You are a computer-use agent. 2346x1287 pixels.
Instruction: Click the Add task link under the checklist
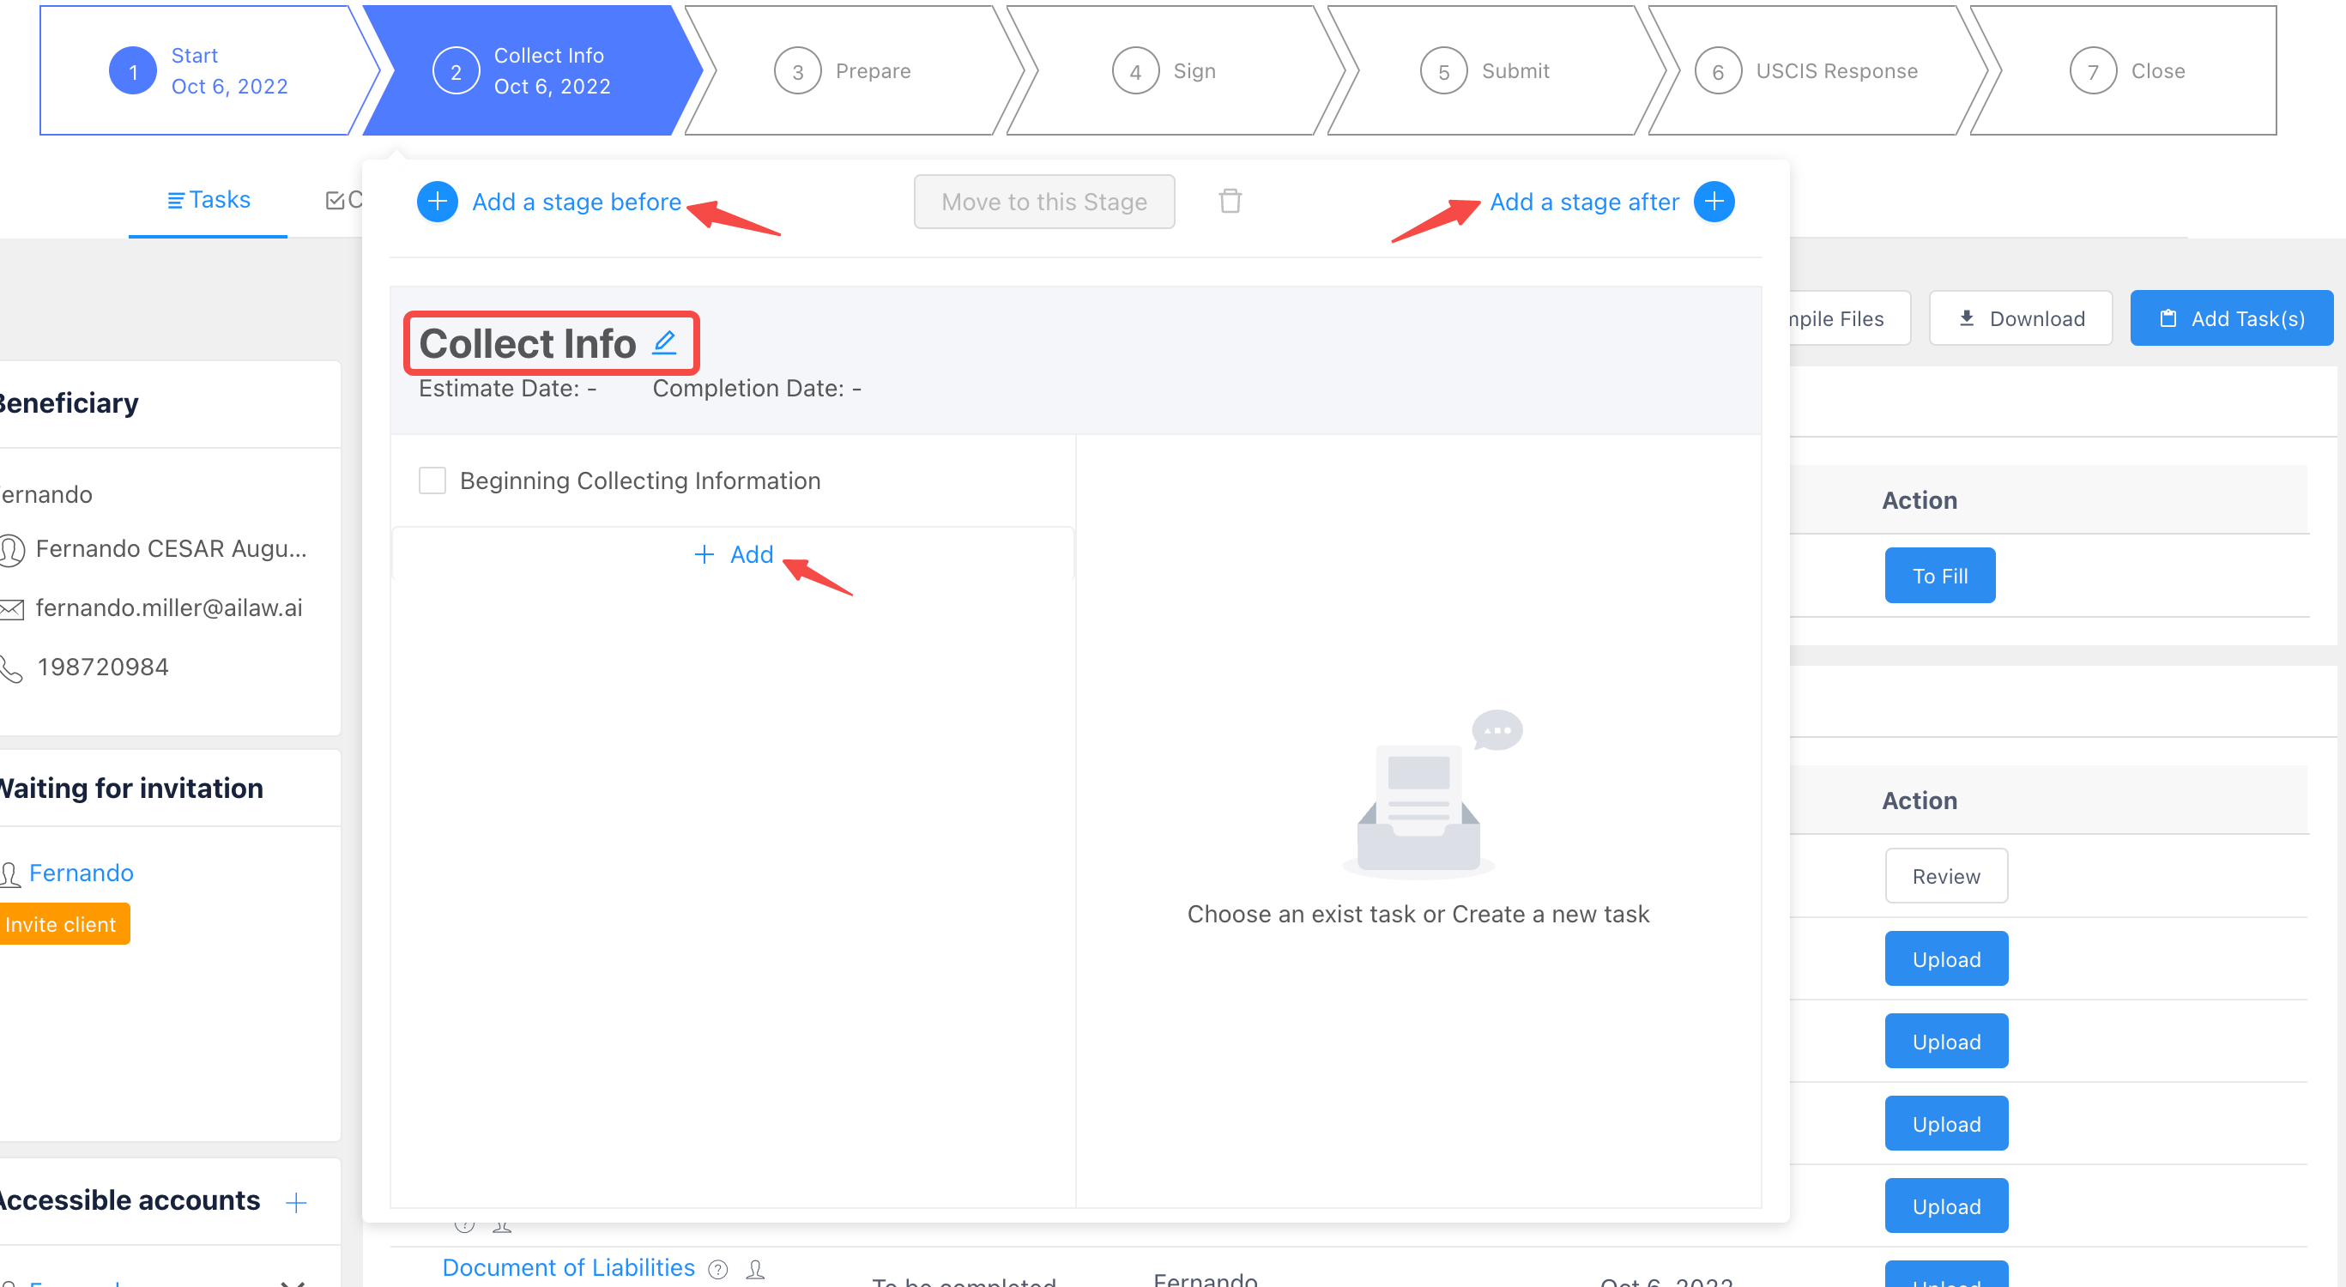(x=733, y=553)
